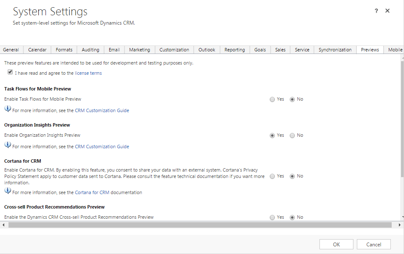This screenshot has height=254, width=404.
Task: Open the Service tab
Action: coord(302,50)
